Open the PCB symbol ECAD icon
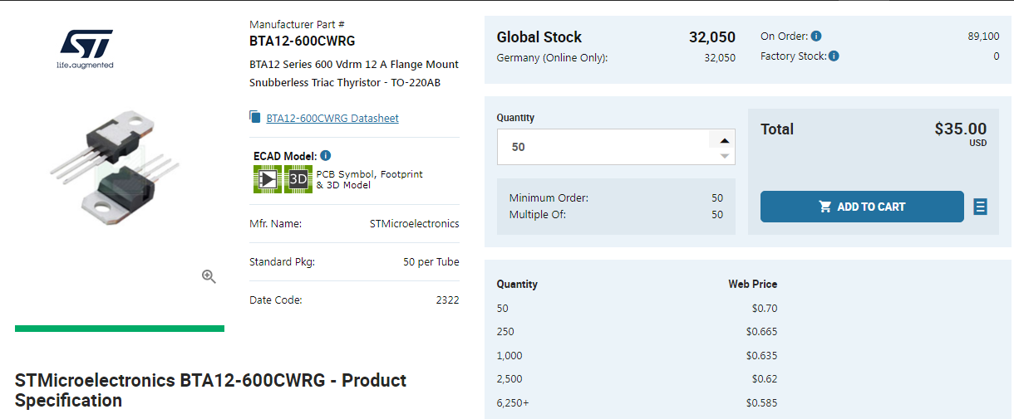 268,179
